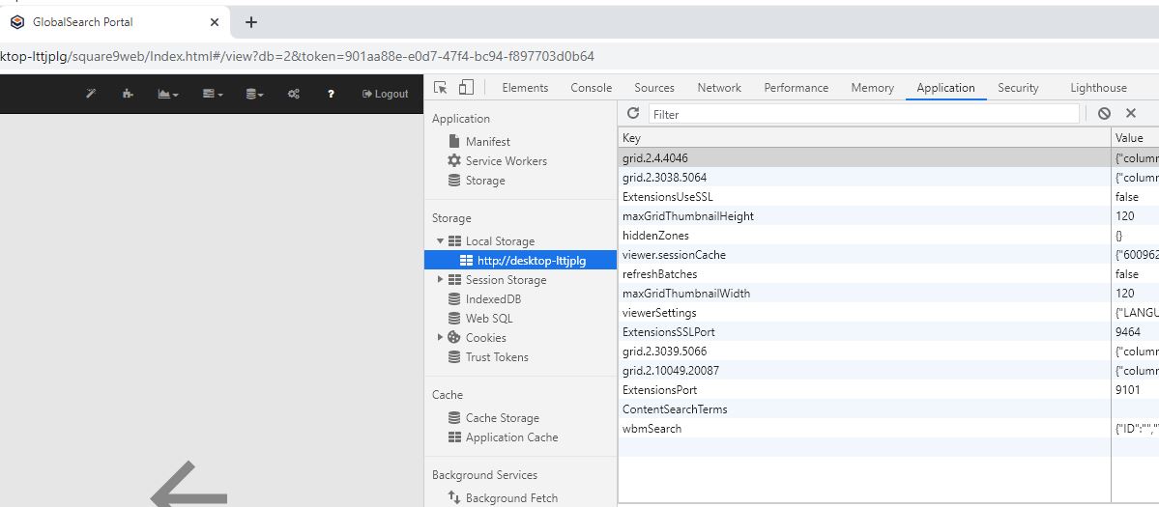The width and height of the screenshot is (1159, 507).
Task: Click the gears settings icon
Action: coord(293,94)
